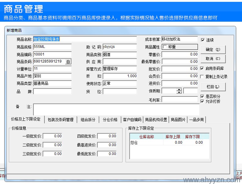Screen dimensions: 242x184
Task: Go to the 商品图片 tab
Action: click(x=178, y=120)
